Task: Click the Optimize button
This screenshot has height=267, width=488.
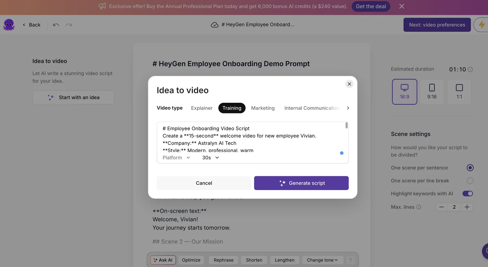Action: [191, 260]
